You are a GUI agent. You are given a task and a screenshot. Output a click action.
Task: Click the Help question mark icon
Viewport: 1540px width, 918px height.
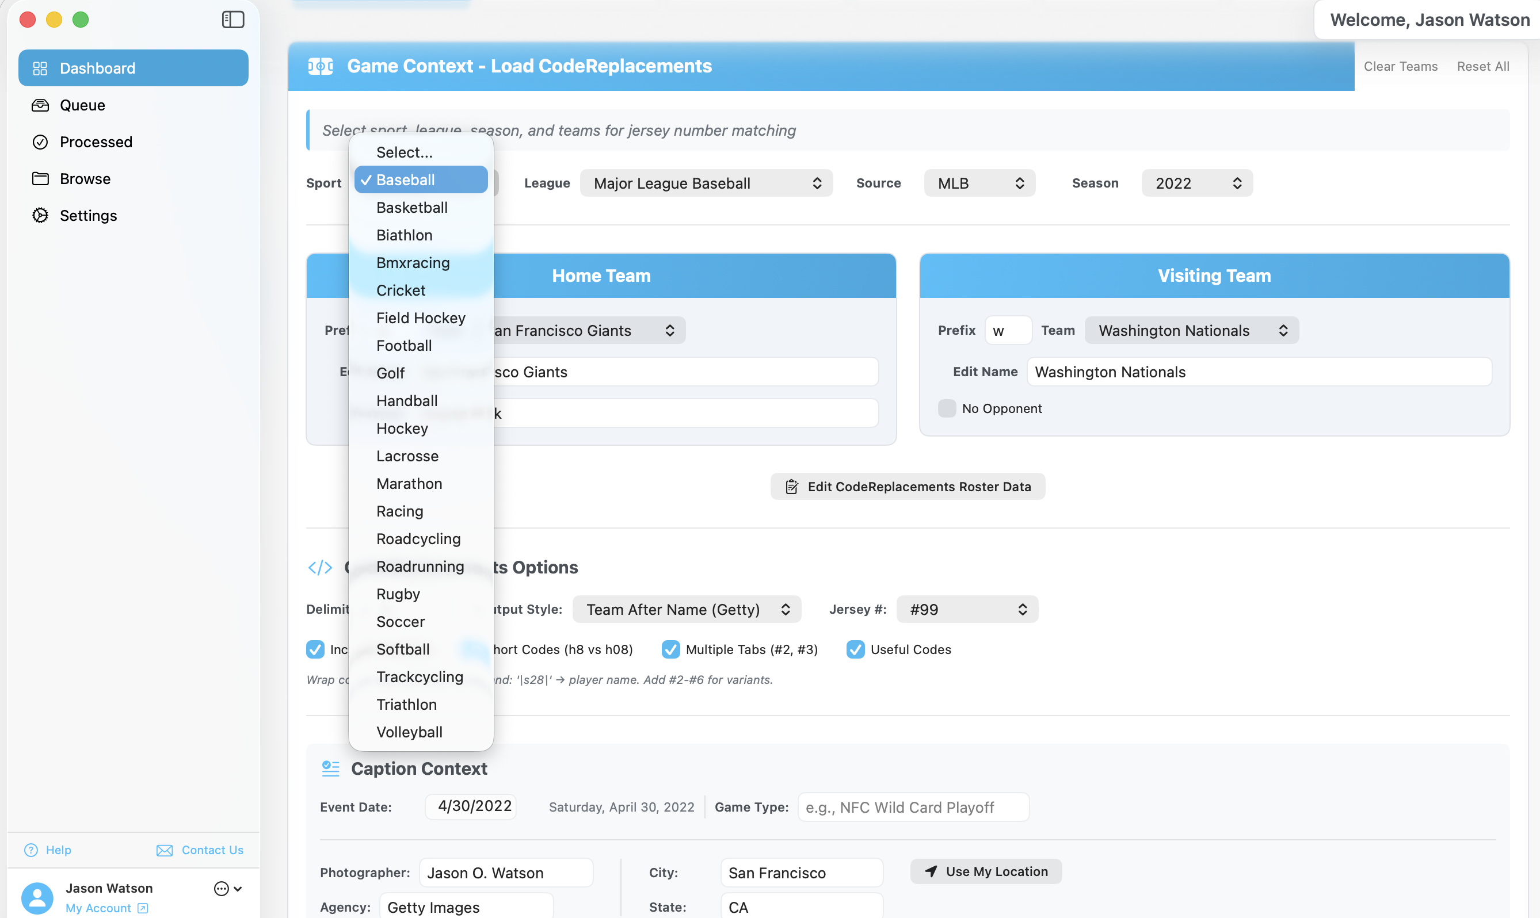pos(31,850)
